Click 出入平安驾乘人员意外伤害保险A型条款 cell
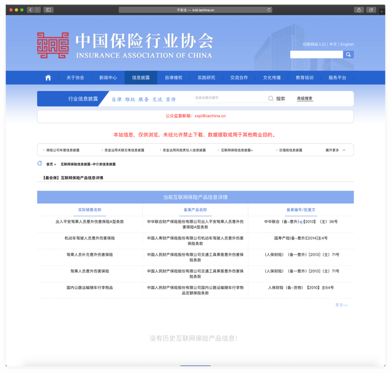391x373 pixels. point(90,222)
